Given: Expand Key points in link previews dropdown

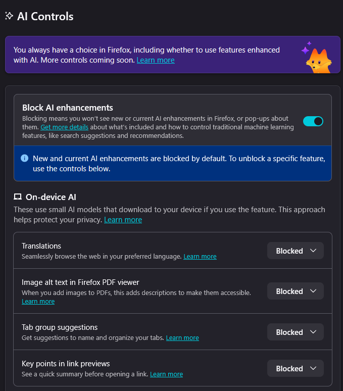Looking at the screenshot, I should (296, 369).
